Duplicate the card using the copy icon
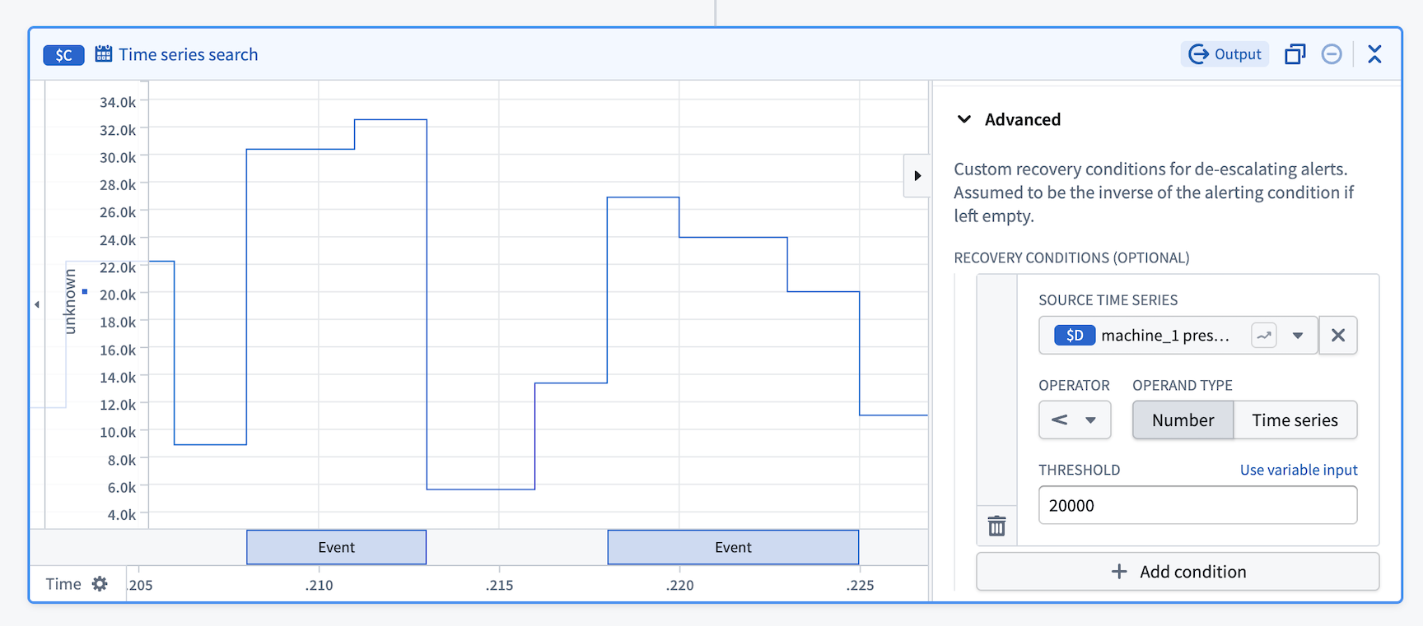Screen dimensions: 1423x626 coord(1295,54)
